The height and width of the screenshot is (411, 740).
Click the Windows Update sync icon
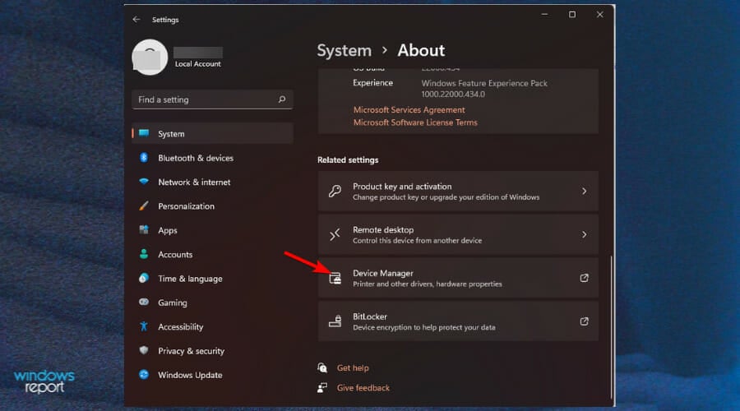pyautogui.click(x=144, y=374)
